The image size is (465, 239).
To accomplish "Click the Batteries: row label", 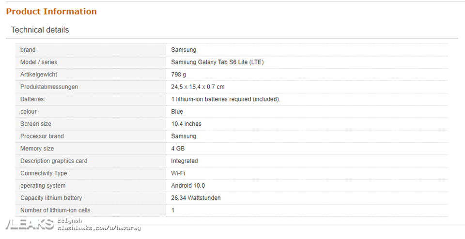I will (32, 99).
